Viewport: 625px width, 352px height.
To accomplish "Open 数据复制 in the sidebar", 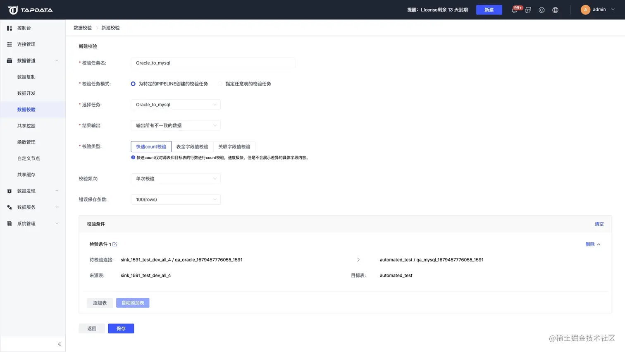I will pyautogui.click(x=26, y=77).
